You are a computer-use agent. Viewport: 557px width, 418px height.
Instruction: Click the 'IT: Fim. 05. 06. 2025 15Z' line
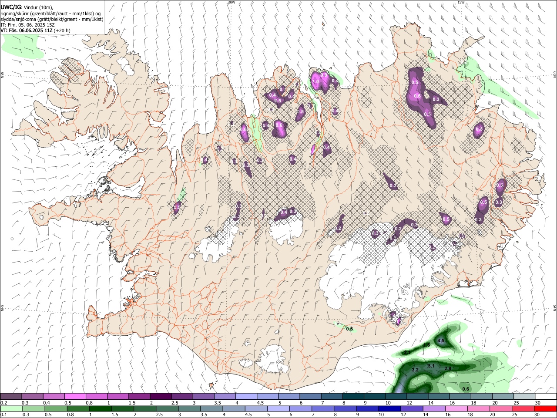pos(27,25)
